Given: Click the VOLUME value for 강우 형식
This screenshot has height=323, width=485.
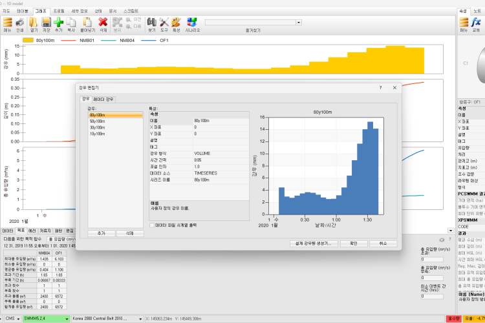Looking at the screenshot, I should click(221, 154).
